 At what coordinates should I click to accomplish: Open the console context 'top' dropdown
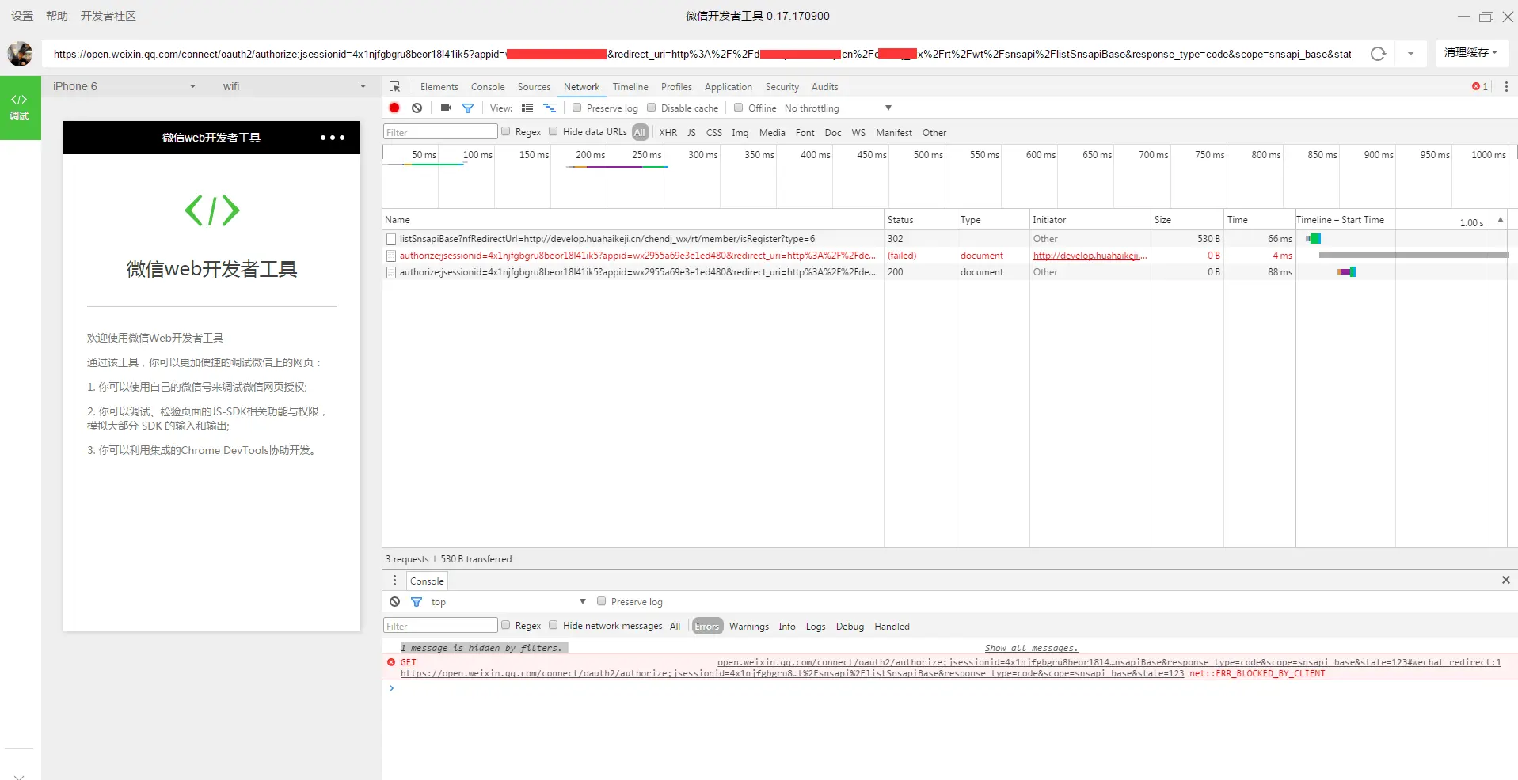tap(508, 602)
